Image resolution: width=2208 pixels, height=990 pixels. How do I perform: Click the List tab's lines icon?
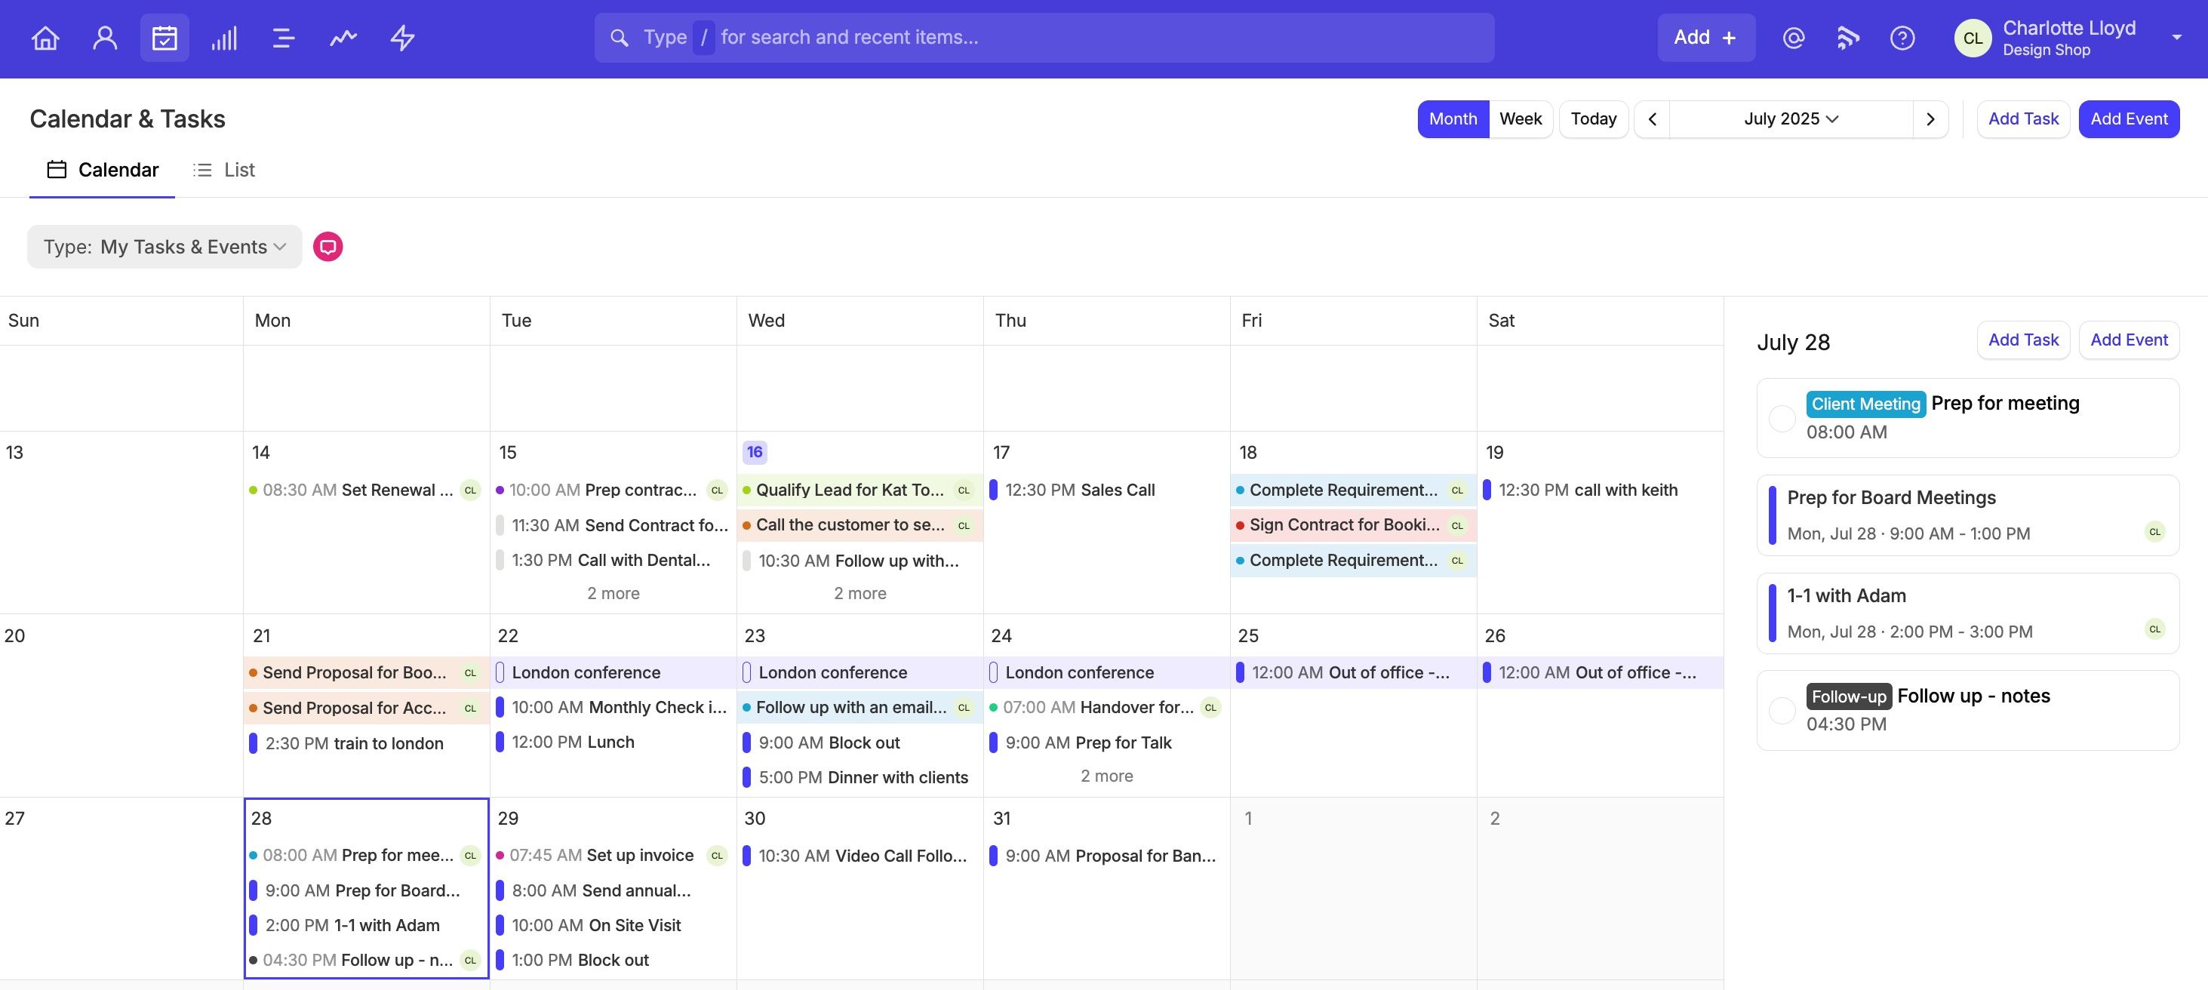(202, 170)
